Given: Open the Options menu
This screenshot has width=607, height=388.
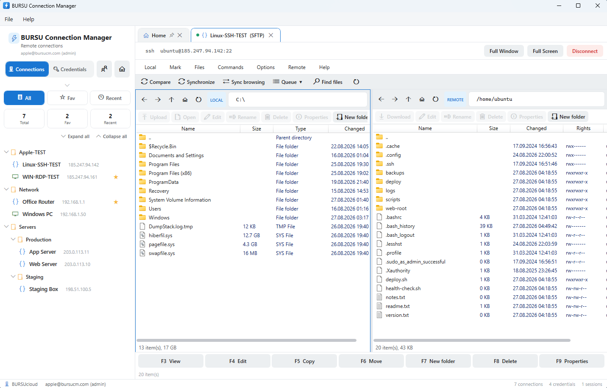Looking at the screenshot, I should pos(266,67).
